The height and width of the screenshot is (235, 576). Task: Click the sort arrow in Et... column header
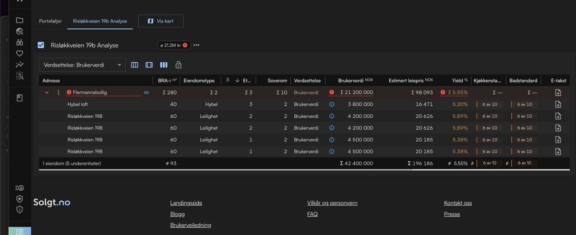[x=237, y=80]
